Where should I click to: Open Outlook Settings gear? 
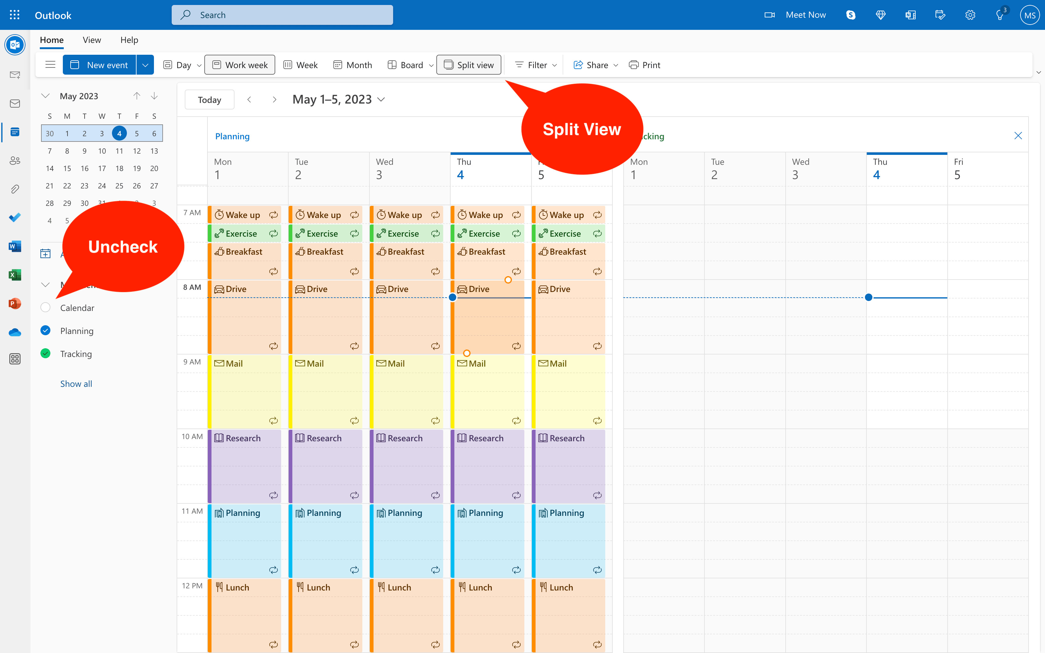pos(970,15)
